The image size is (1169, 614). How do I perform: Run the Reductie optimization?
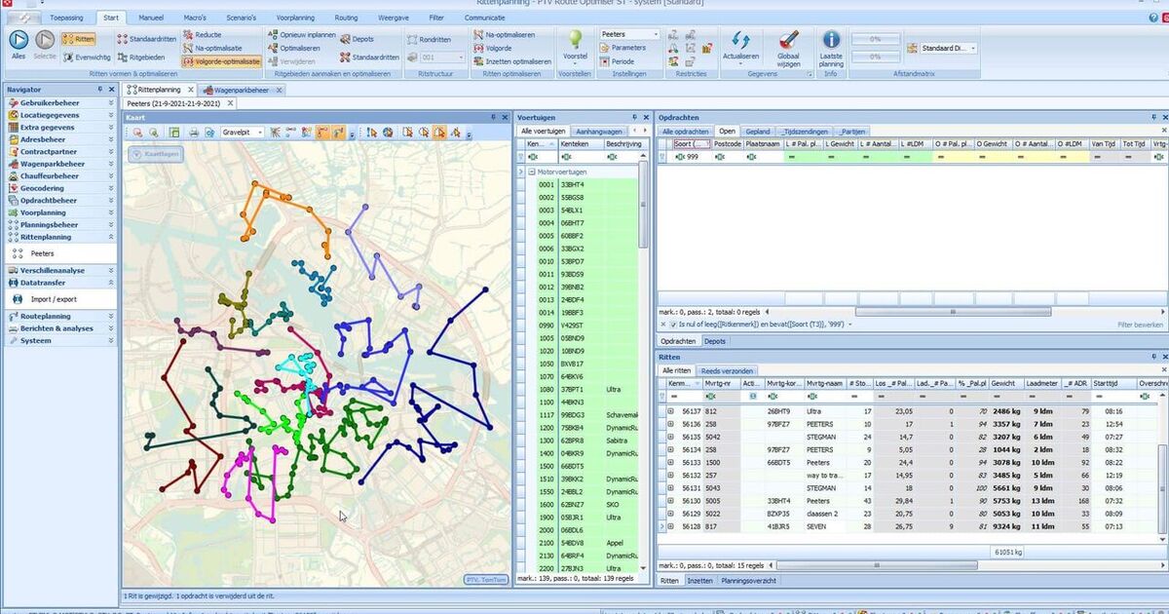(x=201, y=34)
